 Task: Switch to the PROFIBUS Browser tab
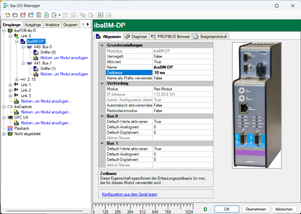(171, 37)
